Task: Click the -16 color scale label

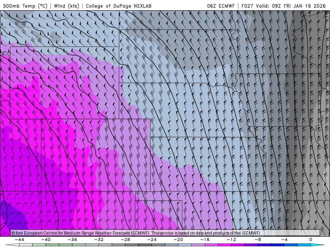Action: click(x=205, y=240)
